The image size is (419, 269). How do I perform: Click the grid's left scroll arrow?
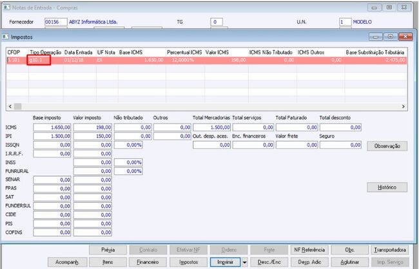click(10, 106)
